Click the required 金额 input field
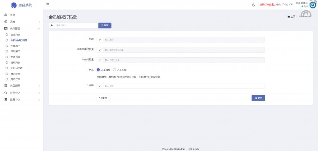 [184, 86]
